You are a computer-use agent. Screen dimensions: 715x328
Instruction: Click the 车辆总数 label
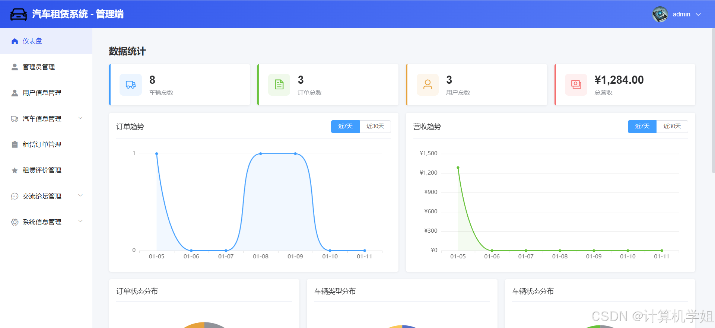pos(161,92)
